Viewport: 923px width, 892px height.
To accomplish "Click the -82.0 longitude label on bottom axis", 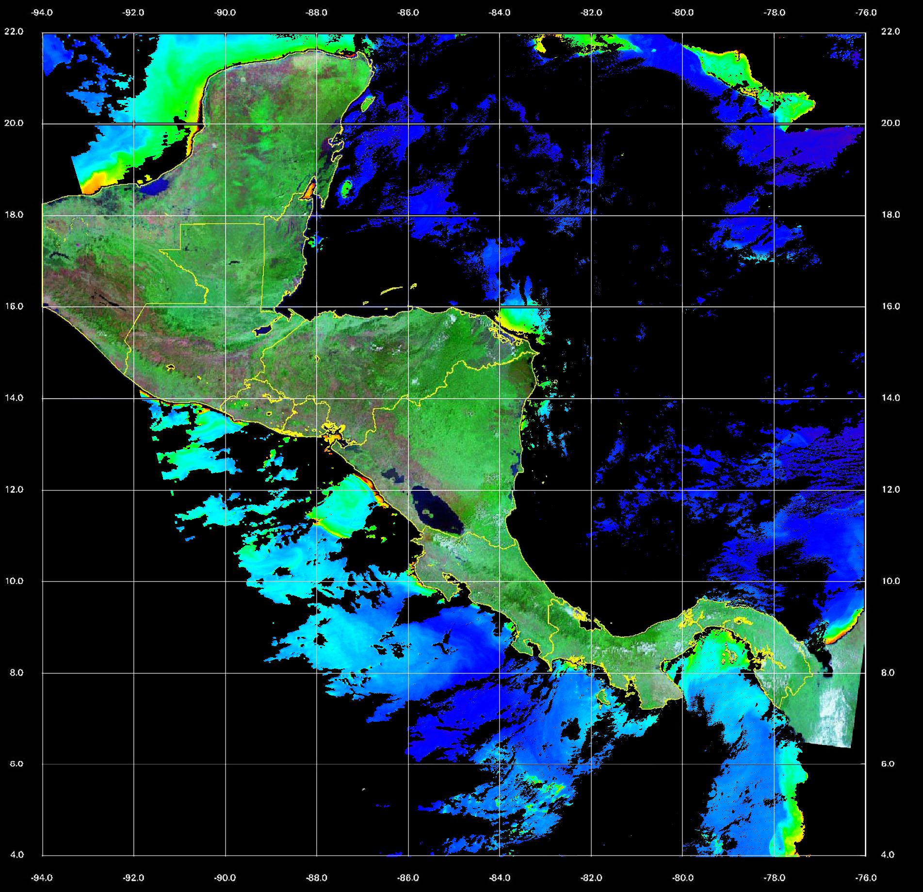I will point(591,877).
